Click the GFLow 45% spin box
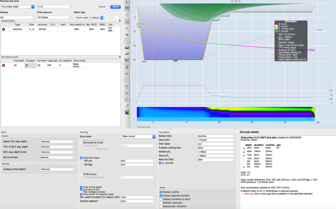Image resolution: width=336 pixels, height=209 pixels. point(137,161)
